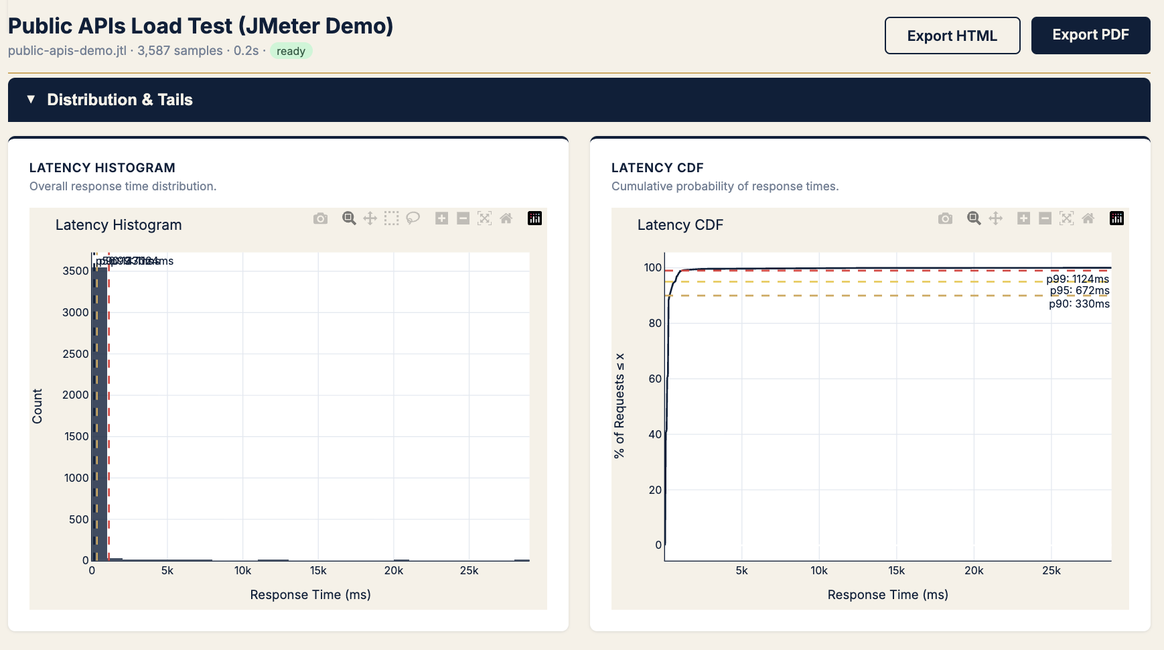
Task: Click the 'Public APIs Load Test (JMeter Demo)' title
Action: 200,25
